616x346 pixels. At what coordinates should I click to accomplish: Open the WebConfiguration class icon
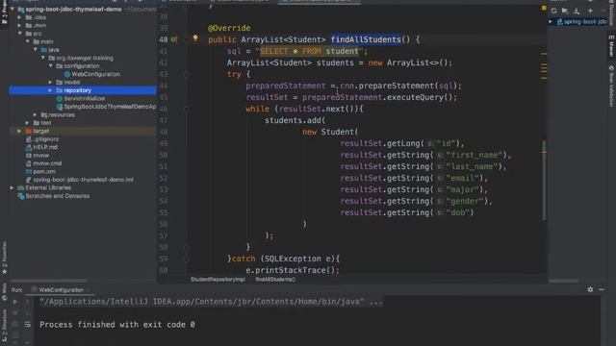(x=67, y=74)
